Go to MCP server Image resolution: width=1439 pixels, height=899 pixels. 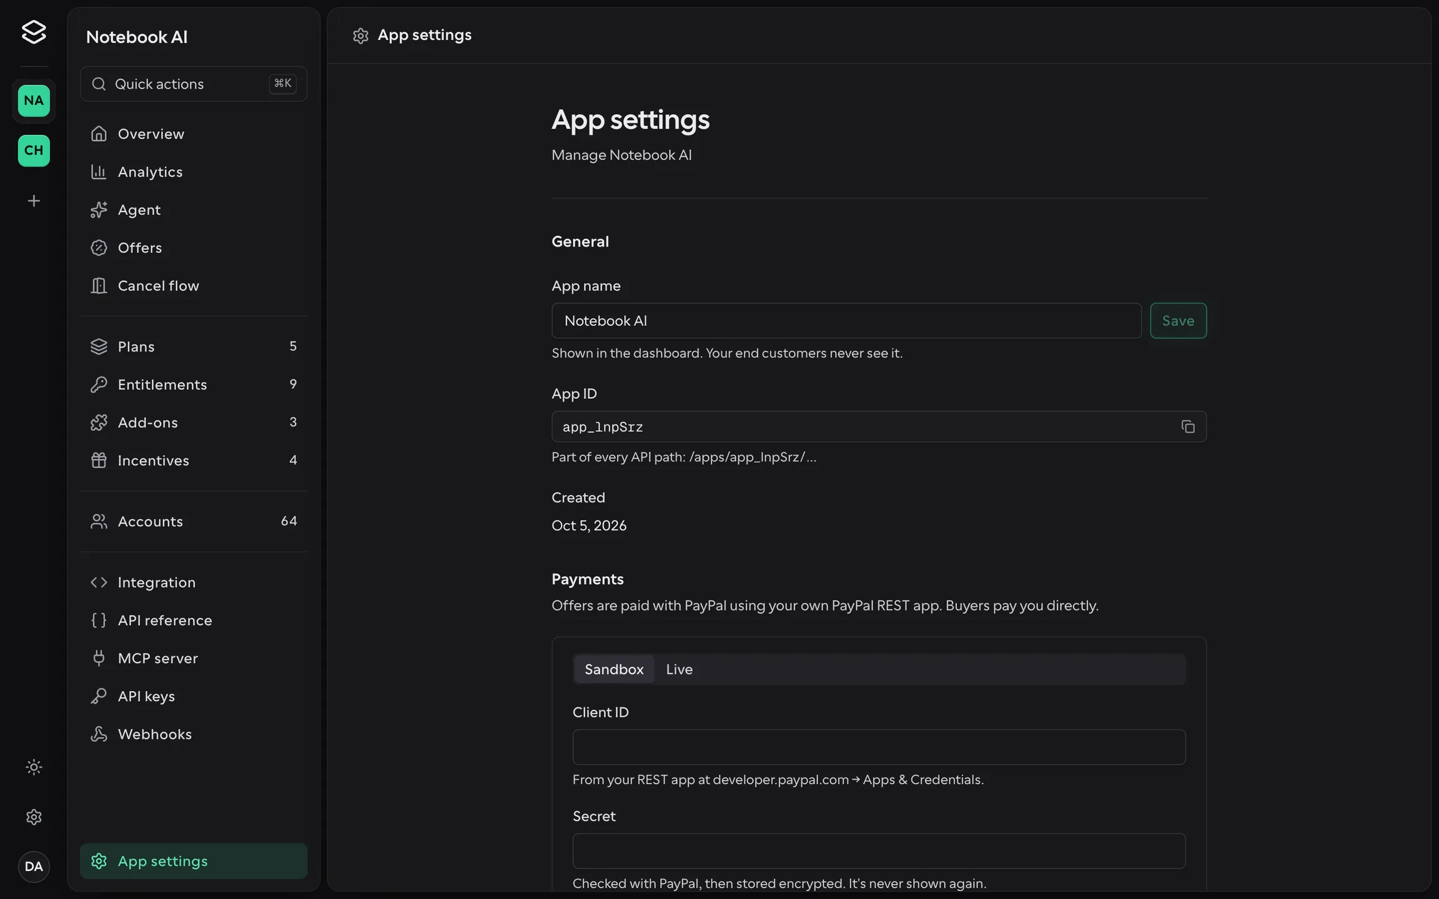[194, 658]
